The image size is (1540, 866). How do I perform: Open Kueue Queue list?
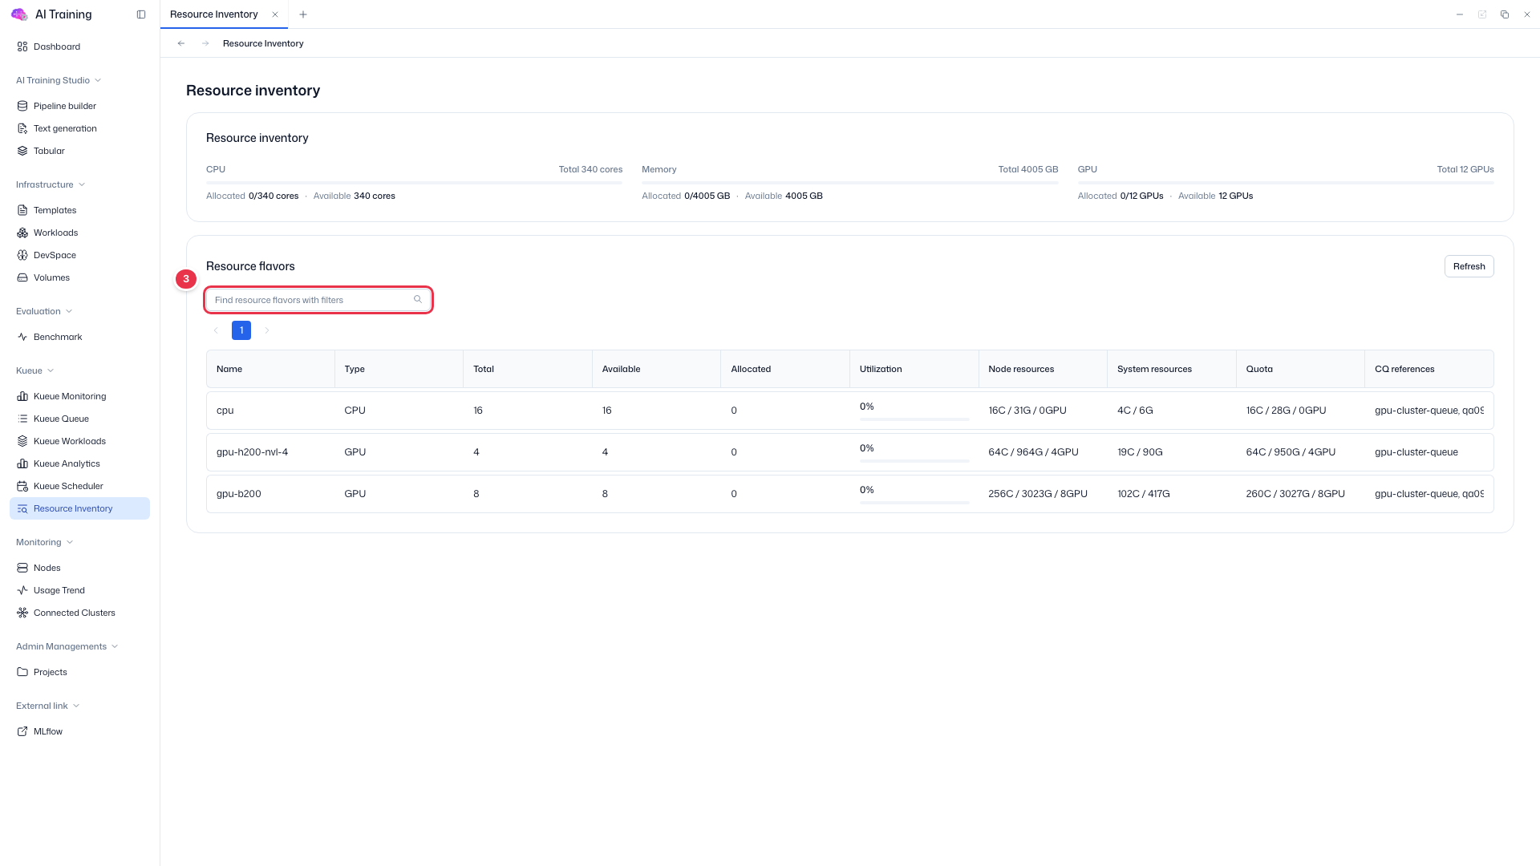[79, 419]
